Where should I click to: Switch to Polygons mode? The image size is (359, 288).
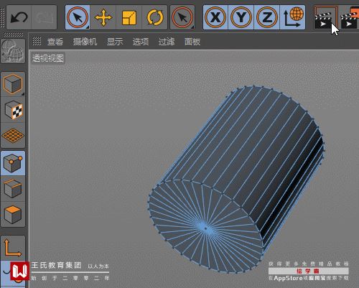[13, 214]
